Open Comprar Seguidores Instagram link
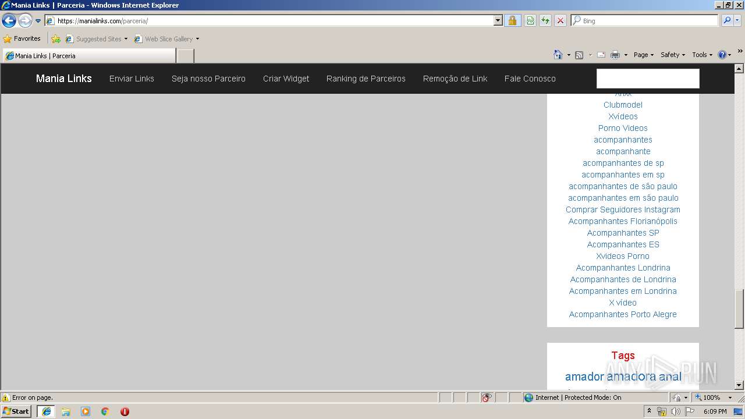Image resolution: width=745 pixels, height=419 pixels. 623,210
